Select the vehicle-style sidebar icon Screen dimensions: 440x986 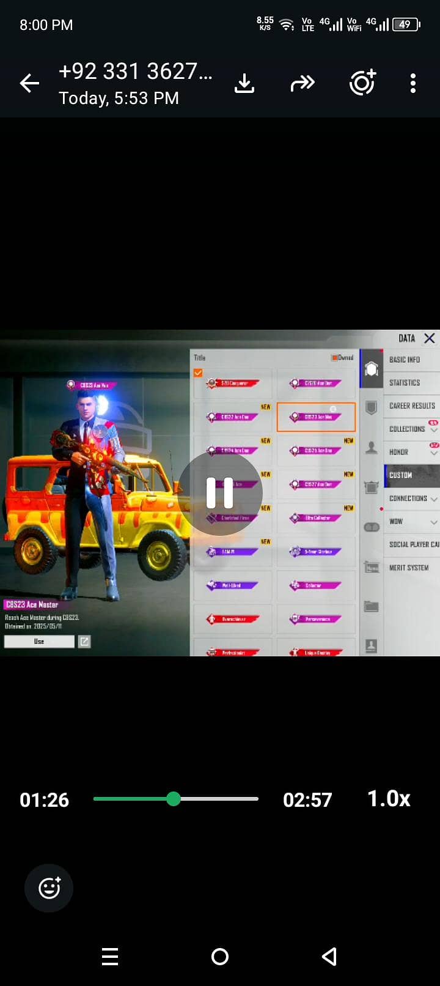pyautogui.click(x=372, y=567)
